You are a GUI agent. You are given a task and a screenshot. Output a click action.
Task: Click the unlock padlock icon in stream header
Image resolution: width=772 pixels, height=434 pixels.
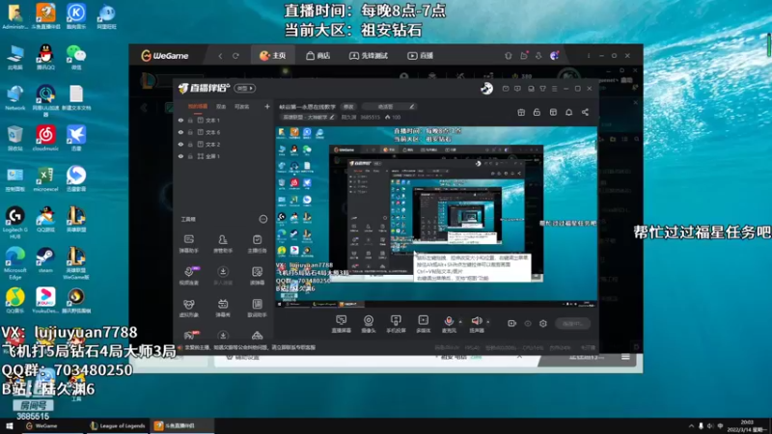[x=537, y=112]
